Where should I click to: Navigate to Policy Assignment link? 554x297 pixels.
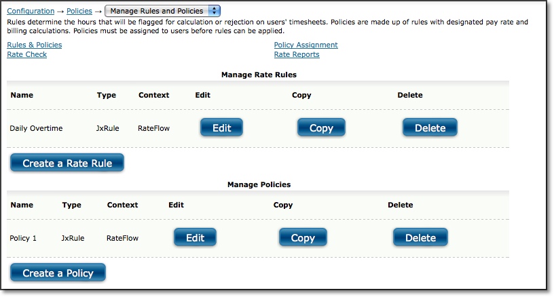tap(306, 45)
